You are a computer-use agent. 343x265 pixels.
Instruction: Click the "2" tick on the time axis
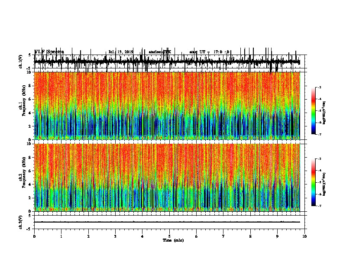click(x=88, y=236)
